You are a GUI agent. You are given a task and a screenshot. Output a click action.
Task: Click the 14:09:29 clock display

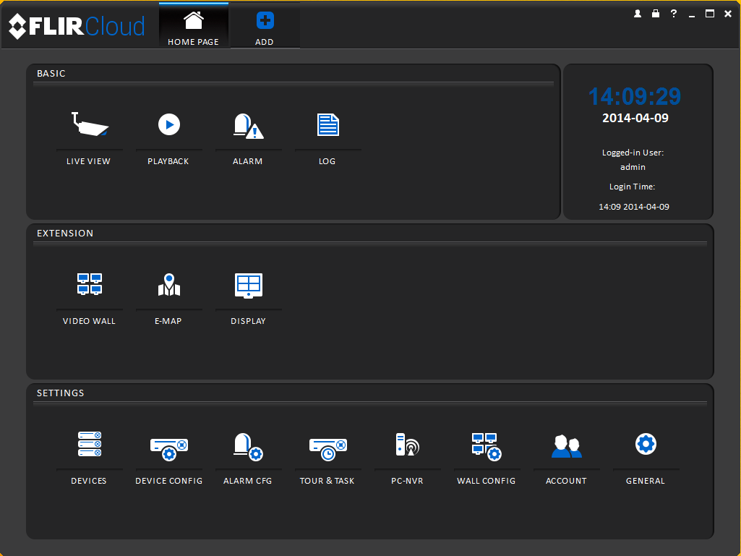pos(635,96)
